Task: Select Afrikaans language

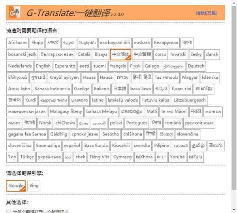Action: [17, 43]
